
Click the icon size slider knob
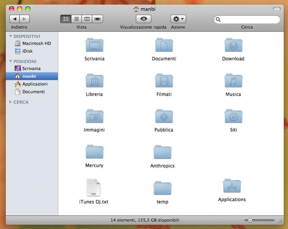(250, 220)
